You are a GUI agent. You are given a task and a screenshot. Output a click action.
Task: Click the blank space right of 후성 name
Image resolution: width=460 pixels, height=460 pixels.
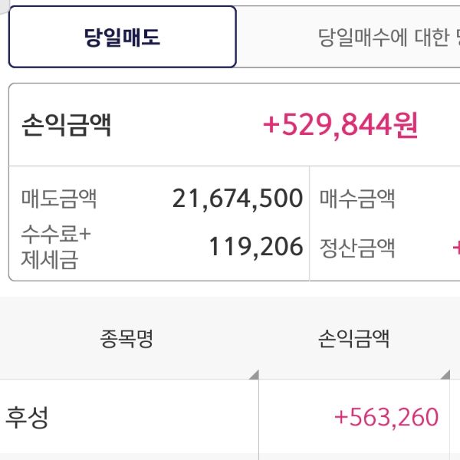tap(153, 418)
